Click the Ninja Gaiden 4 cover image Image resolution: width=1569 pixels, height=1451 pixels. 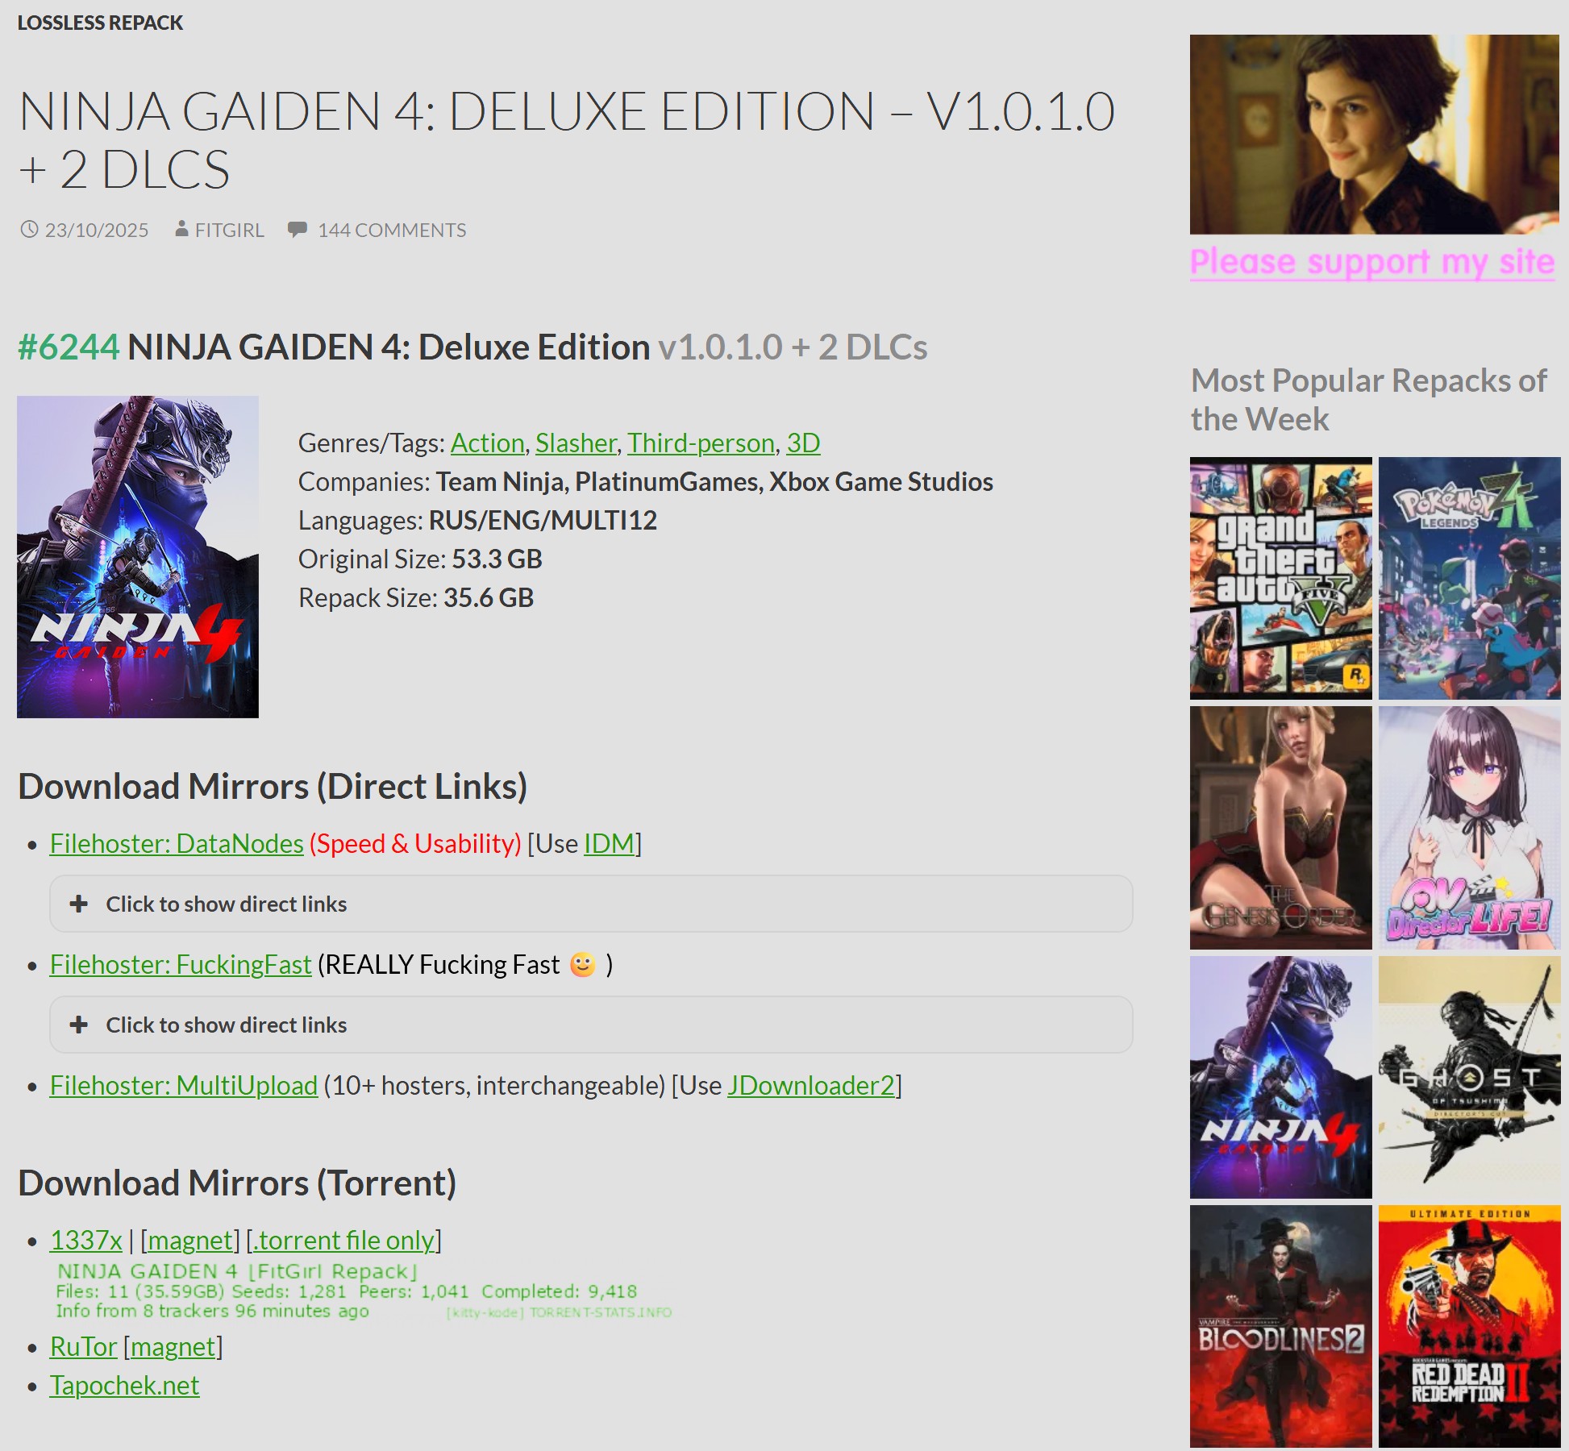pyautogui.click(x=138, y=556)
